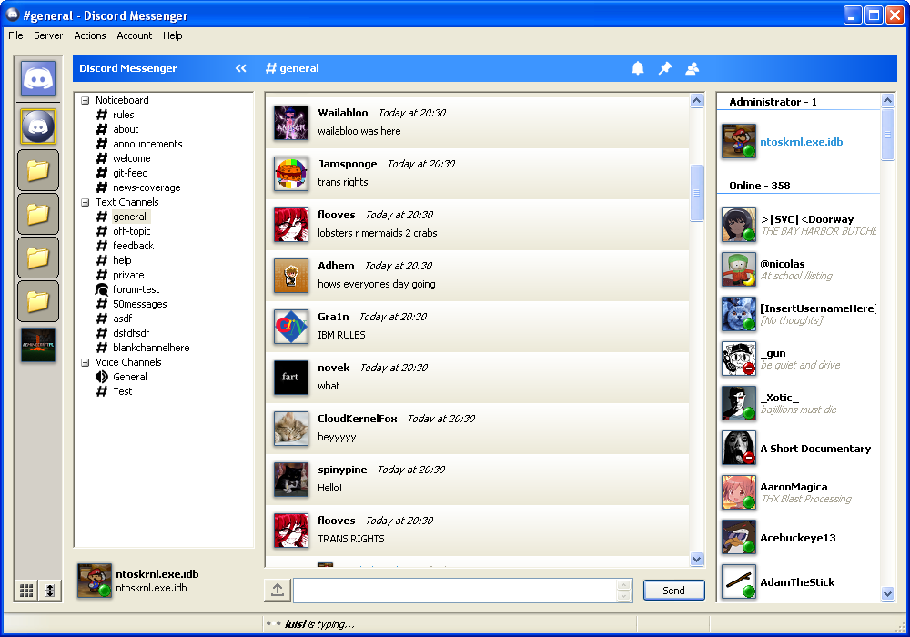Click AdamTheStick's avatar in member list
The image size is (910, 637).
coord(739,581)
